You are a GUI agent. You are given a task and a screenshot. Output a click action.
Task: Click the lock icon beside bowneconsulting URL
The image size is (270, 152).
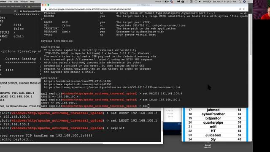pyautogui.click(x=21, y=11)
